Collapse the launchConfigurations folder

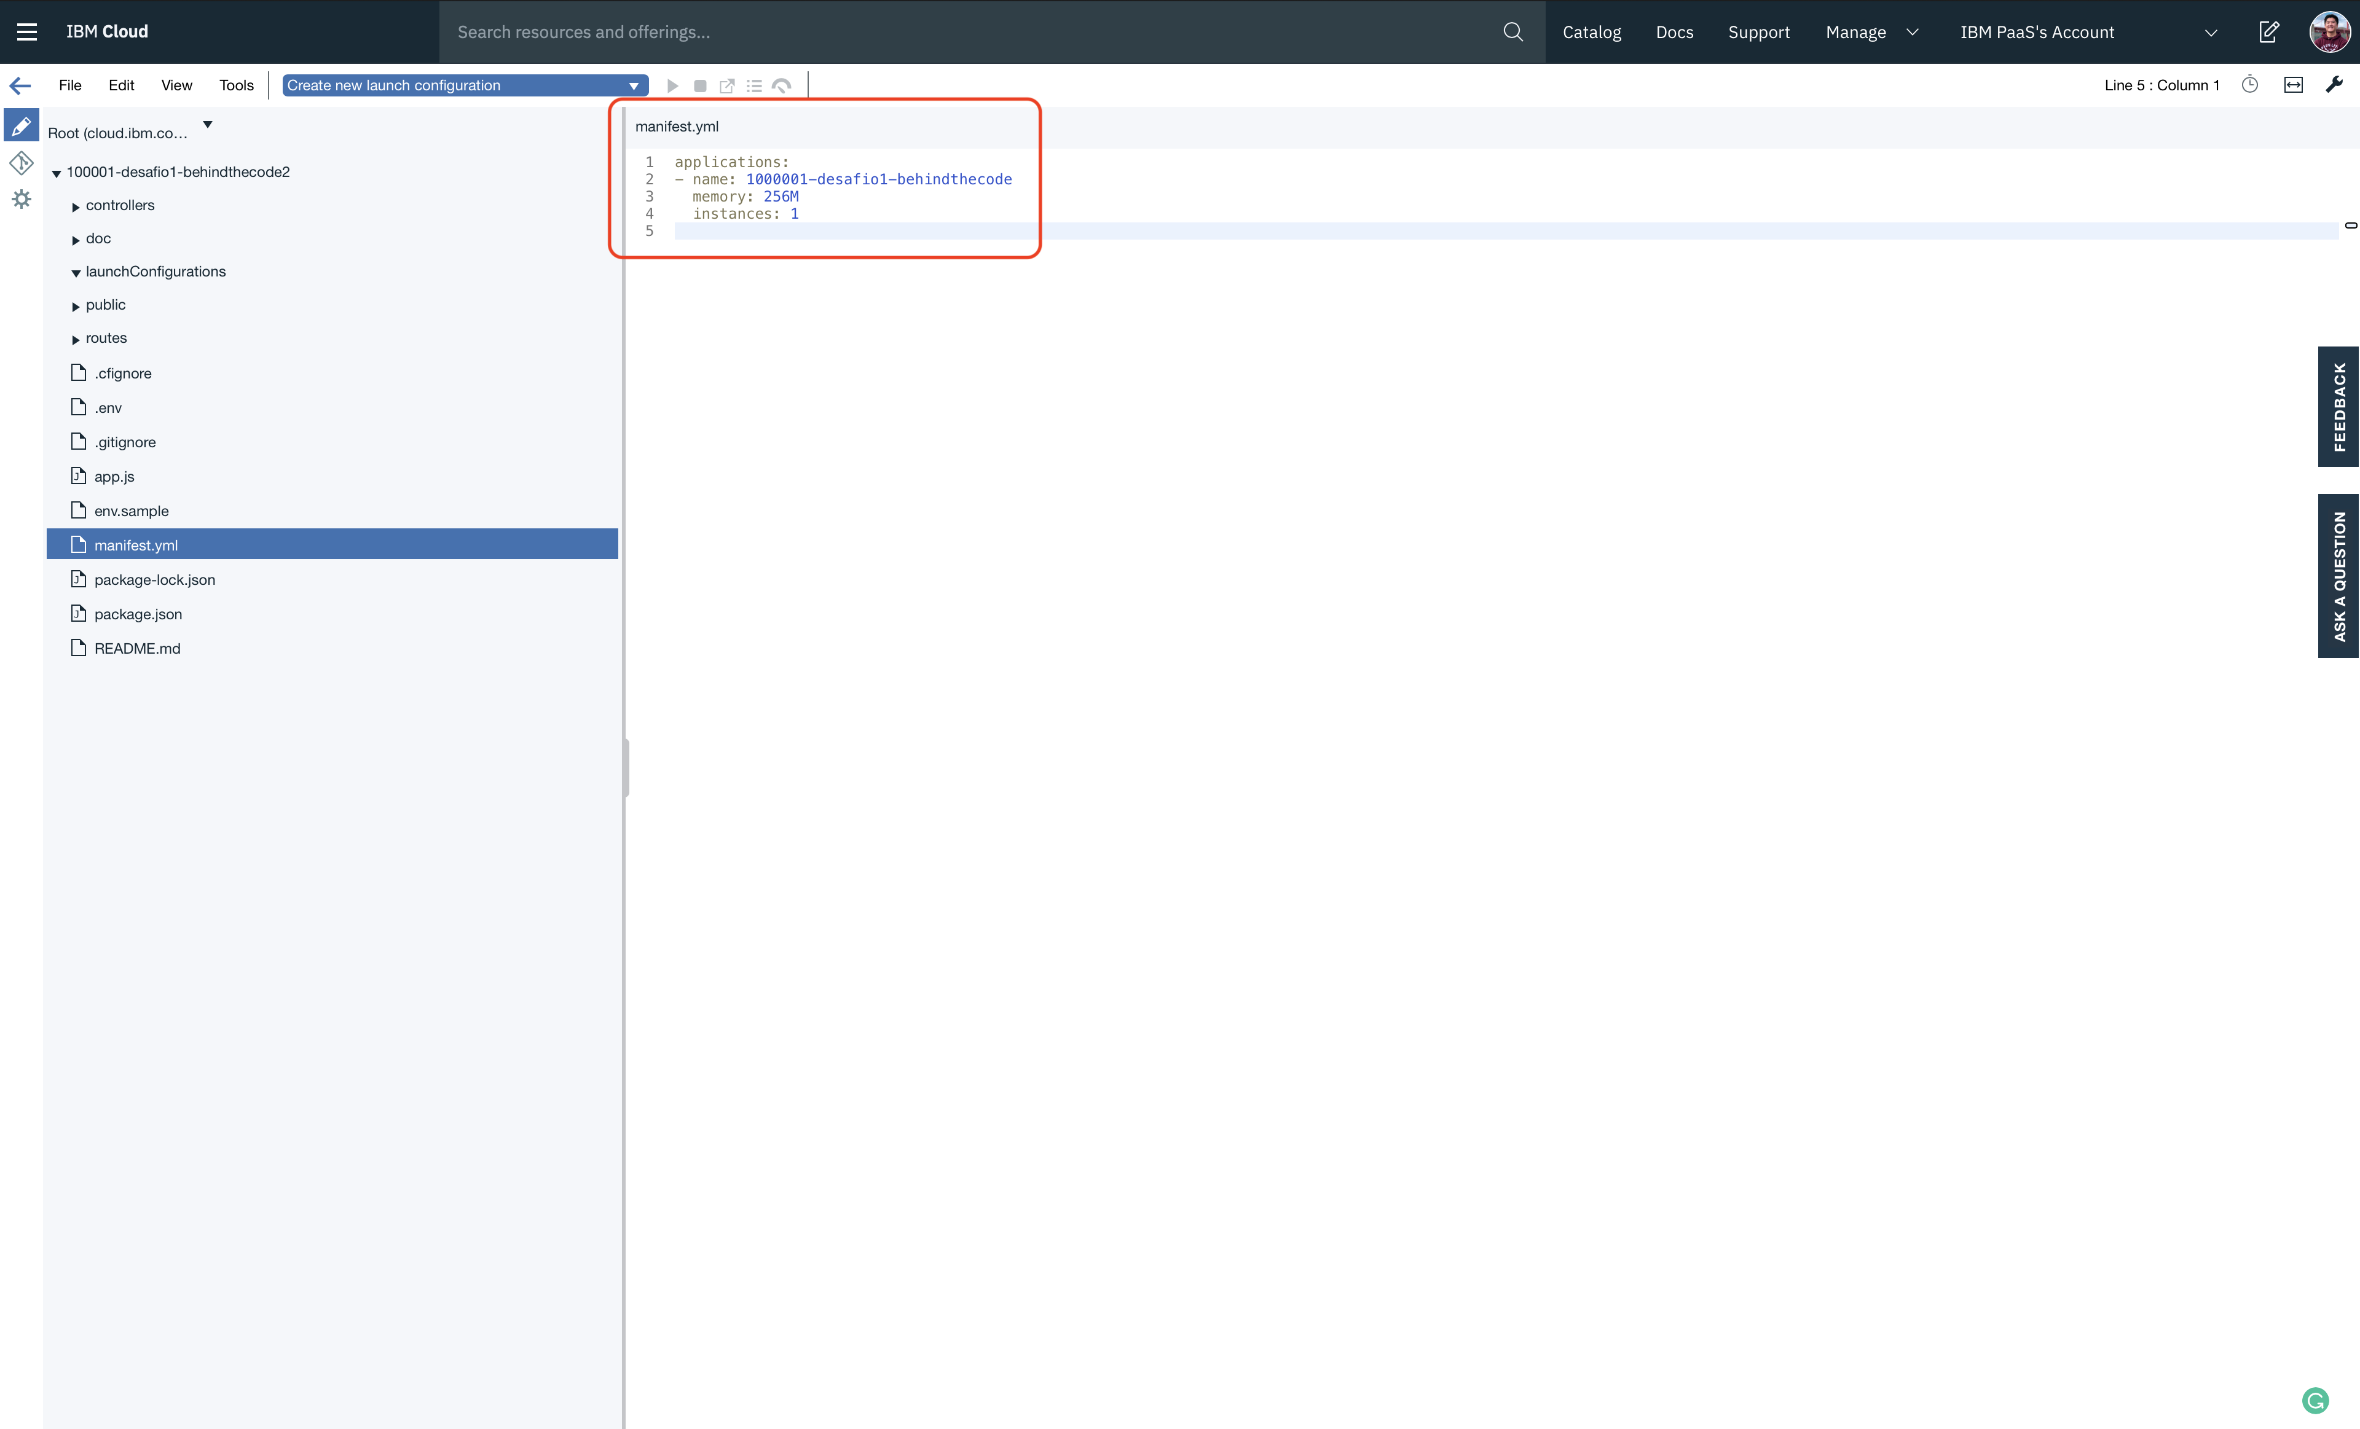76,273
